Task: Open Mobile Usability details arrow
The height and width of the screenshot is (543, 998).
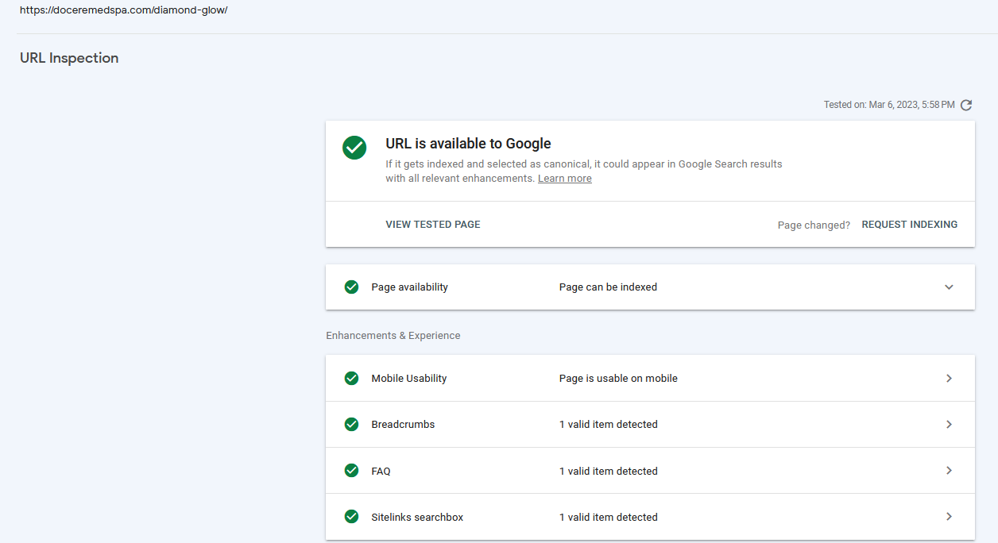Action: pyautogui.click(x=949, y=379)
